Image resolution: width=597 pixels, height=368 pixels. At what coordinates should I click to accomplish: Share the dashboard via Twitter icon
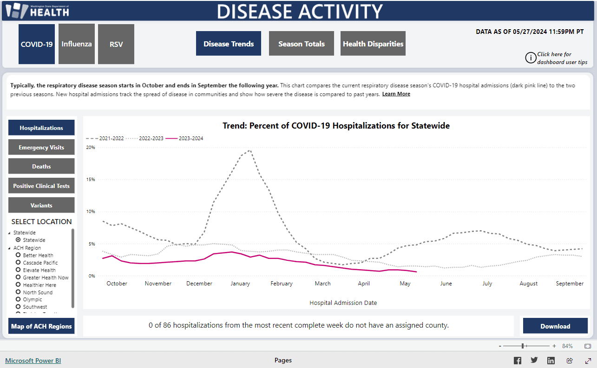534,361
